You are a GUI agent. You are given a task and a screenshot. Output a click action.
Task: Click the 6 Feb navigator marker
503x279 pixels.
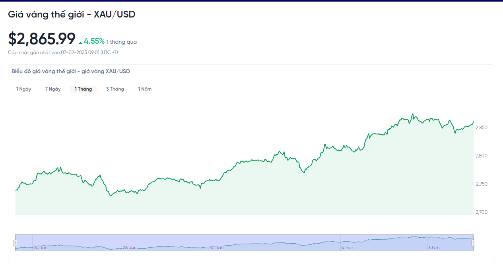[434, 248]
